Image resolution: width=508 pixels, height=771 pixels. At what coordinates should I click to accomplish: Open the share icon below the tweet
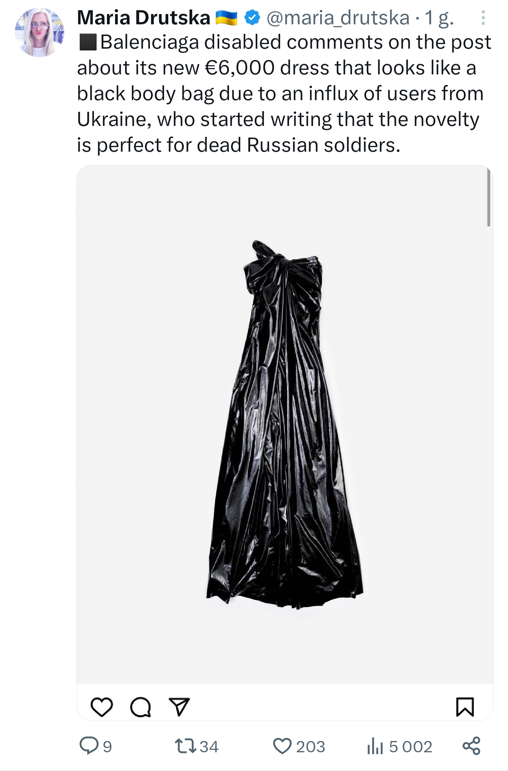pyautogui.click(x=471, y=746)
